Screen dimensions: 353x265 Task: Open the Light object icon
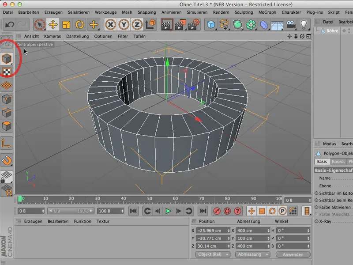coord(304,25)
